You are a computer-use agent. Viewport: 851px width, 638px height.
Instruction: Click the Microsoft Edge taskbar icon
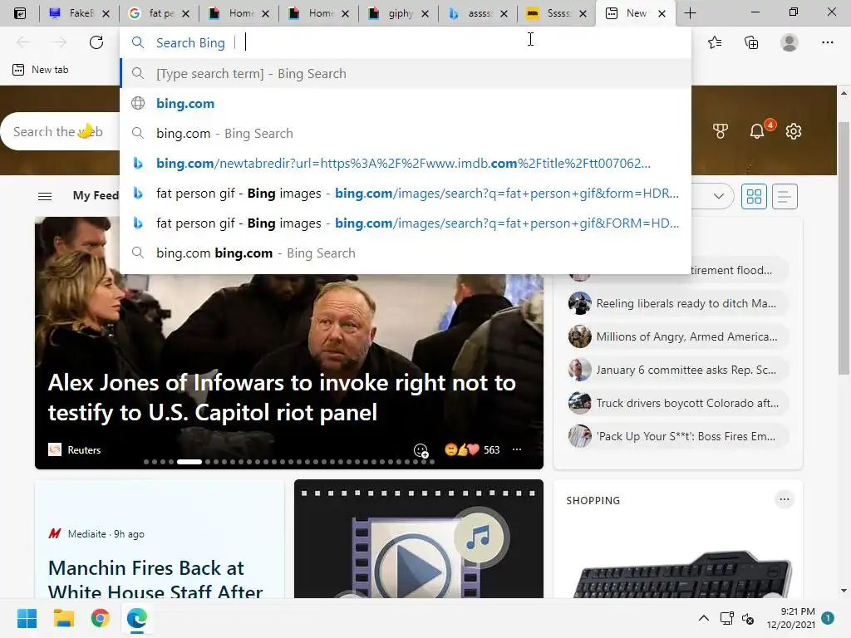pos(137,618)
